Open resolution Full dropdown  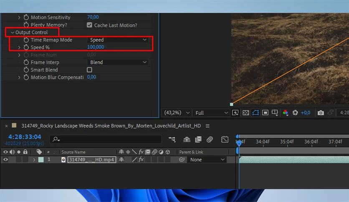click(212, 113)
